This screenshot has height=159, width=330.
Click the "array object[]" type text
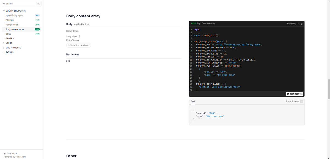point(73,36)
